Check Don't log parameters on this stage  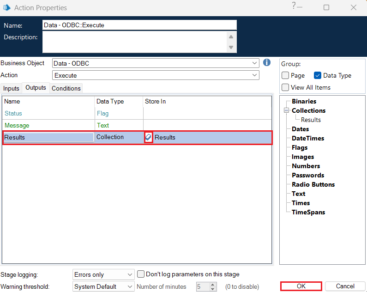click(142, 274)
